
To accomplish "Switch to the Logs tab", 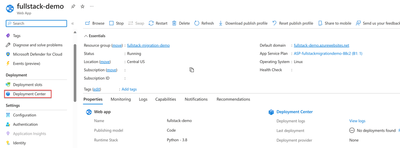I will click(143, 99).
